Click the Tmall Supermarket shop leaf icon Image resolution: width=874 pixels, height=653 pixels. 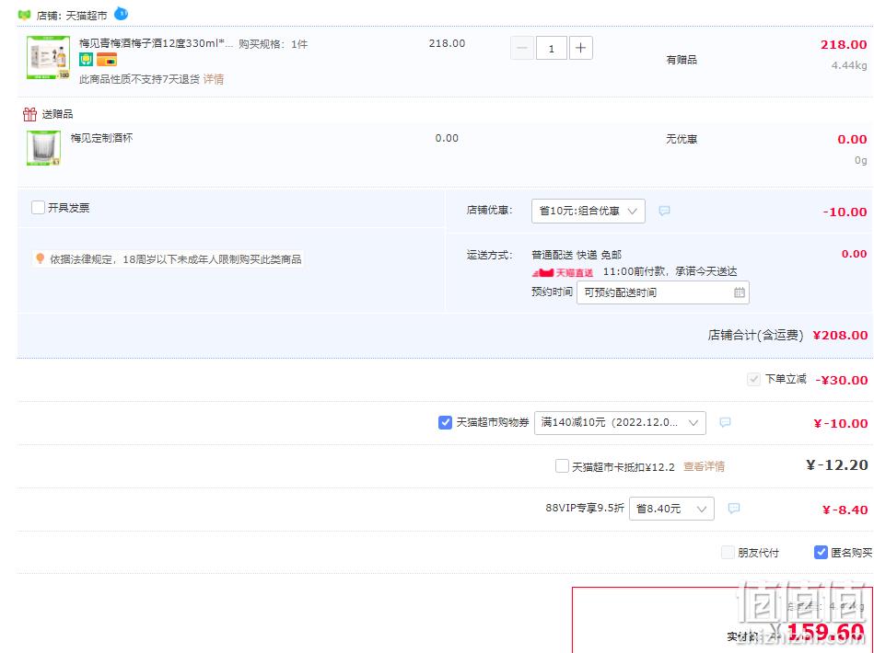(x=24, y=15)
